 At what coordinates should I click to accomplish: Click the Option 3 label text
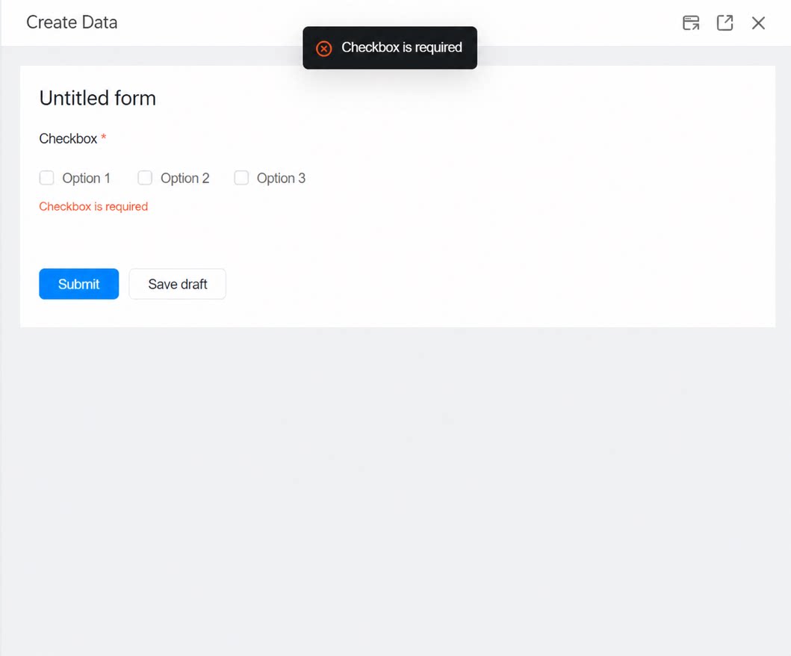click(281, 178)
